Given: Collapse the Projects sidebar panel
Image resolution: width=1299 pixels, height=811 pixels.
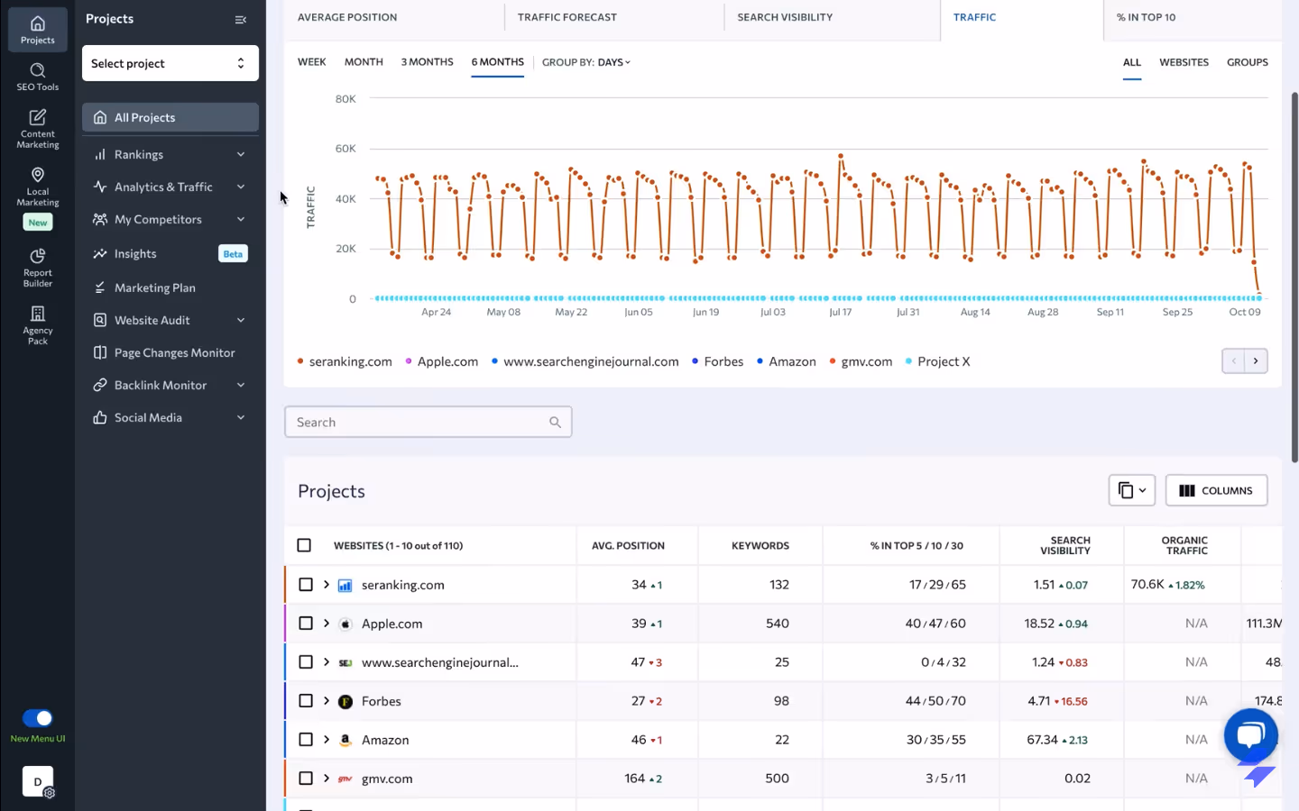Looking at the screenshot, I should (x=241, y=19).
